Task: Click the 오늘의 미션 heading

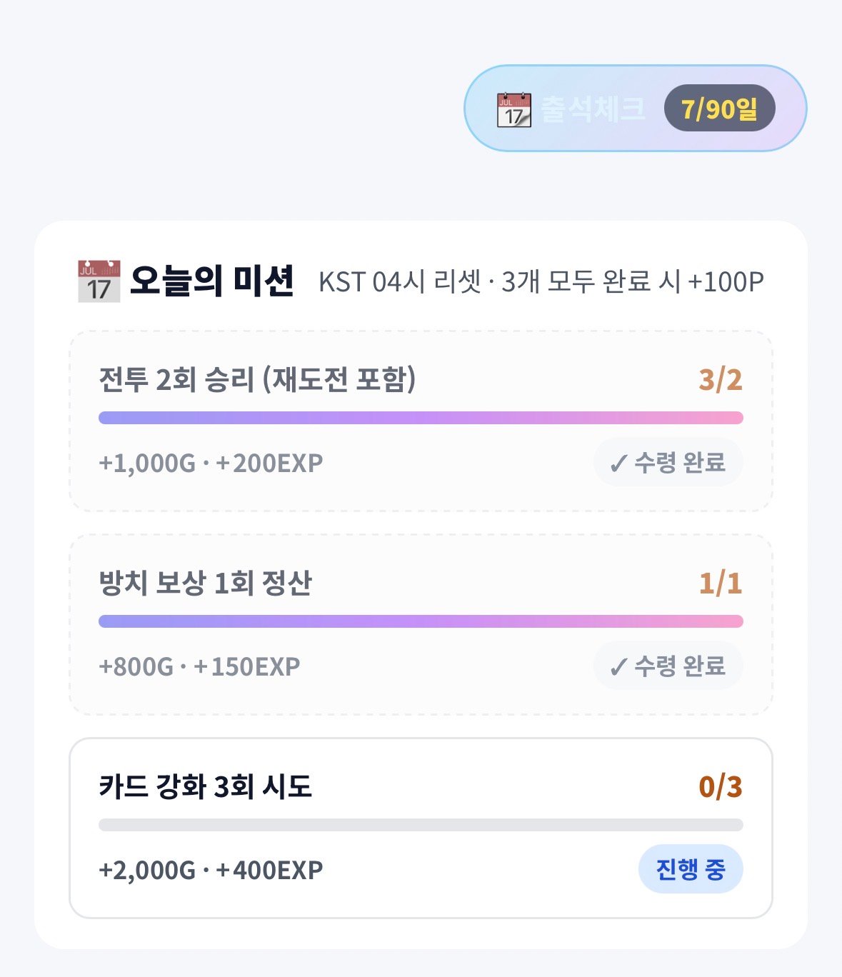Action: (212, 281)
